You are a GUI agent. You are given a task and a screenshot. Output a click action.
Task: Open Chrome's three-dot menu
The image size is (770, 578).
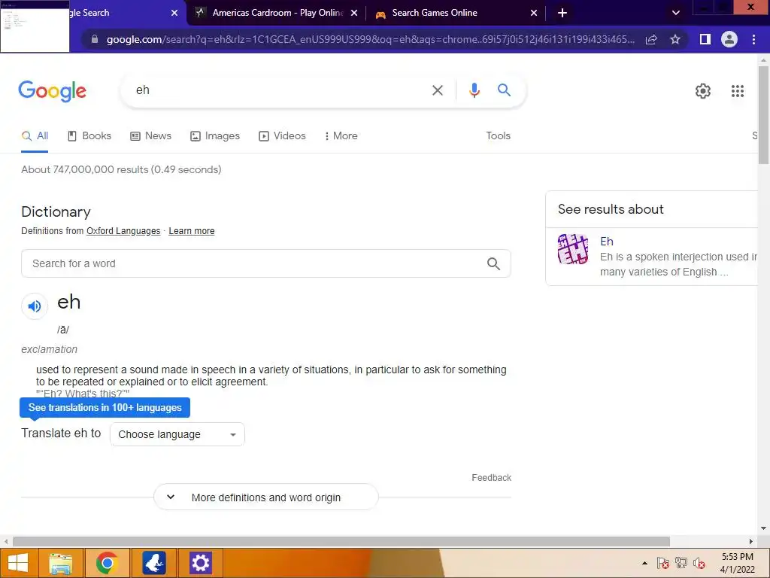[753, 39]
